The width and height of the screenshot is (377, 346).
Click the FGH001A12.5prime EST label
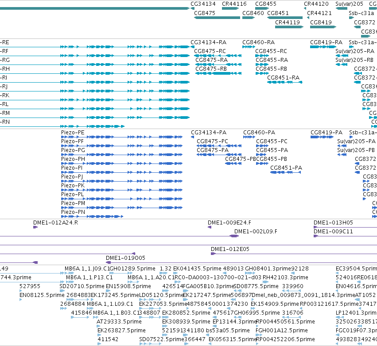(282, 331)
